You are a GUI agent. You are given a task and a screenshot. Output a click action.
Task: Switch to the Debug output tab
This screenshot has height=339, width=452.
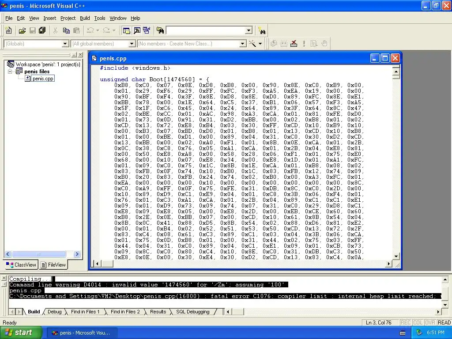(x=54, y=312)
